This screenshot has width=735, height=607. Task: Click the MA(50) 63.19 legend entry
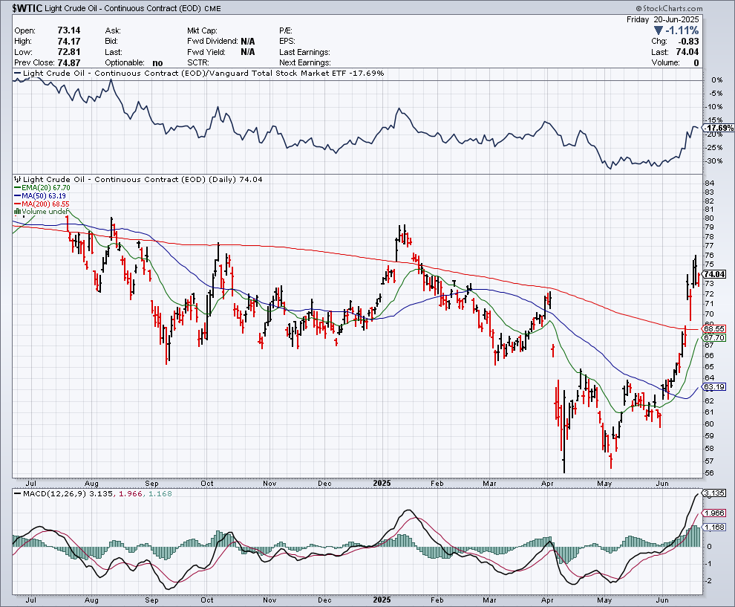tap(44, 195)
